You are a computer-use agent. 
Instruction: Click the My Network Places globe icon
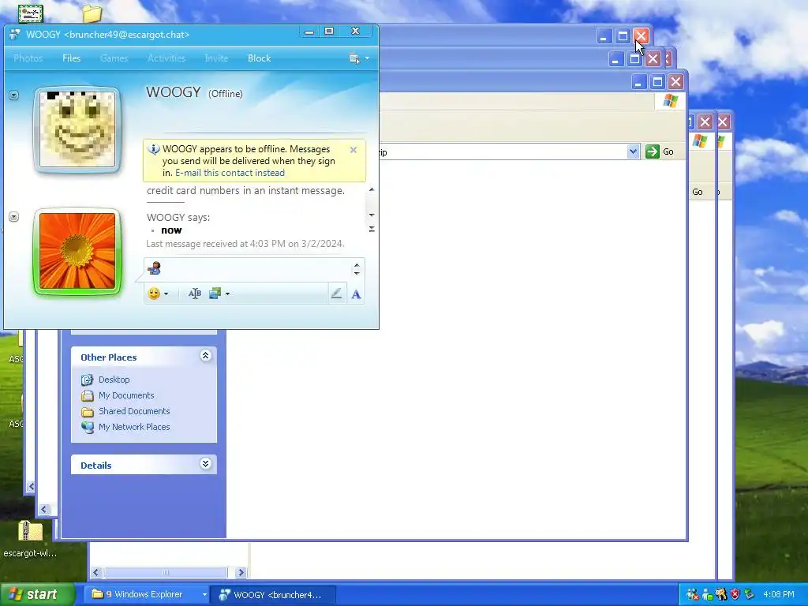(x=88, y=427)
